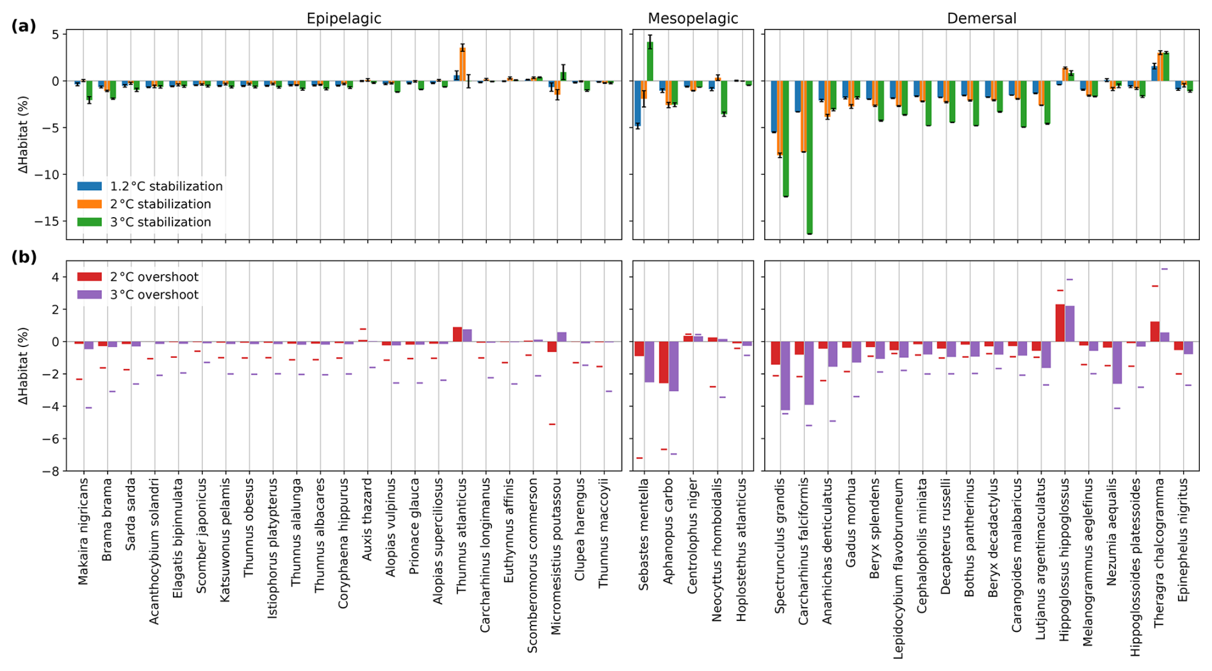This screenshot has height=671, width=1212.
Task: Click the blue 1.2 °C stabilization legend swatch
Action: (89, 186)
